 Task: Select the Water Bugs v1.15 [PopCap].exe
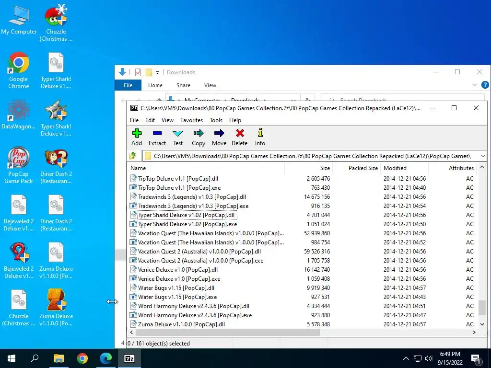[174, 297]
